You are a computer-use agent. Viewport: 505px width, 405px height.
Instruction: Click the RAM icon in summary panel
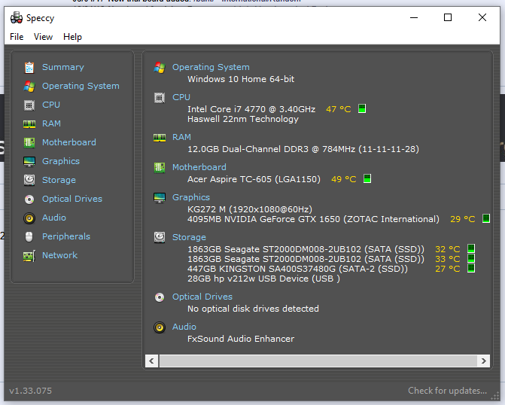160,138
